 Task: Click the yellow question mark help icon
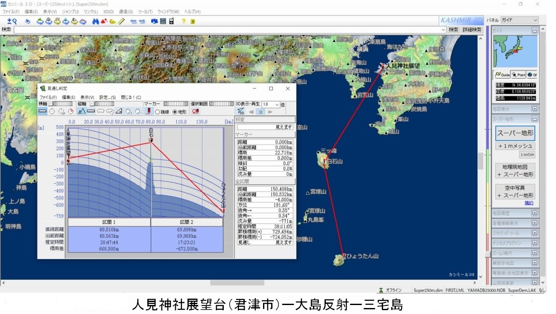click(x=184, y=21)
